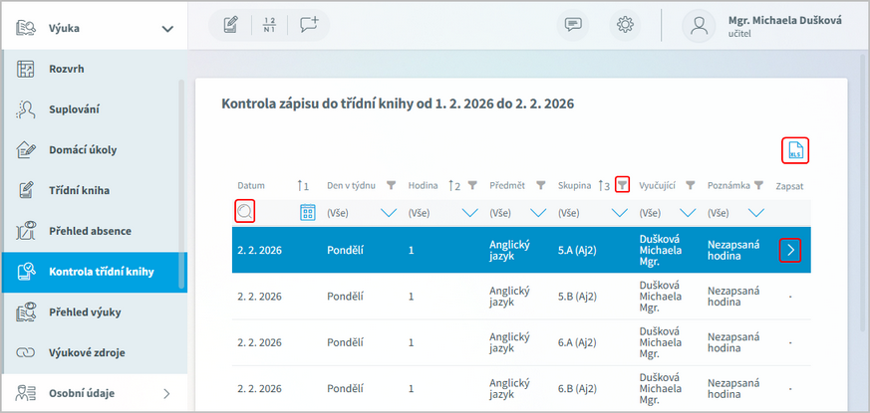Select the 5.B (Aj2) table row
The width and height of the screenshot is (870, 413).
(518, 296)
